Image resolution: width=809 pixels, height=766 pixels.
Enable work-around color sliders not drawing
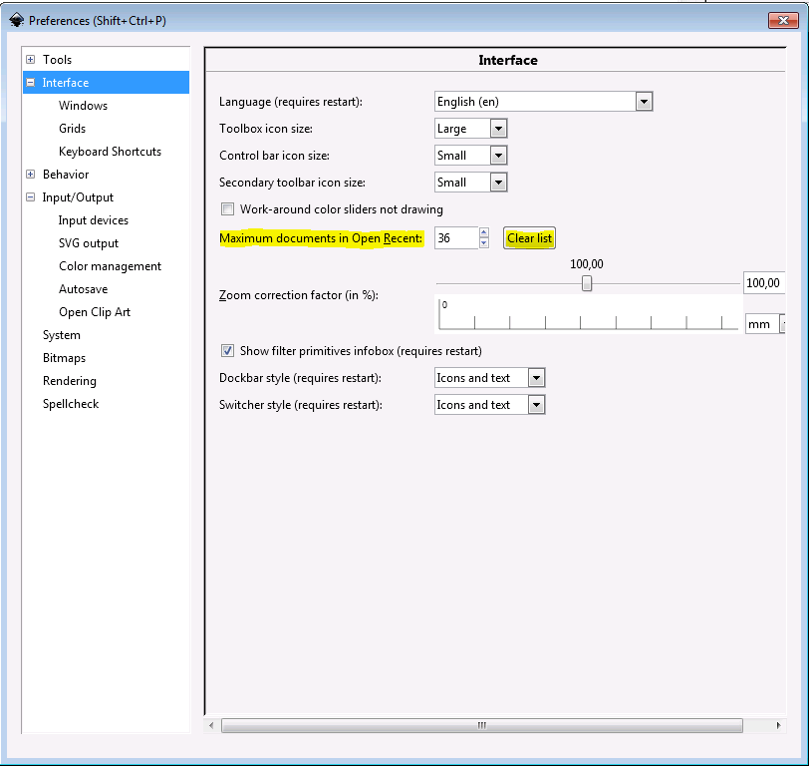click(x=227, y=209)
